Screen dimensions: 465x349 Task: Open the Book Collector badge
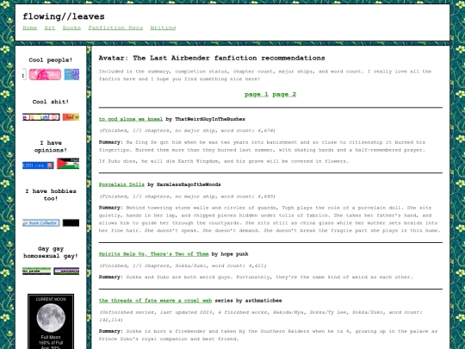[x=41, y=223]
